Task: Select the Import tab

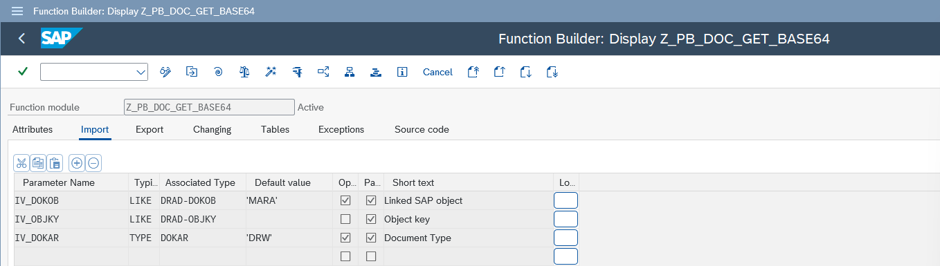Action: click(x=95, y=129)
